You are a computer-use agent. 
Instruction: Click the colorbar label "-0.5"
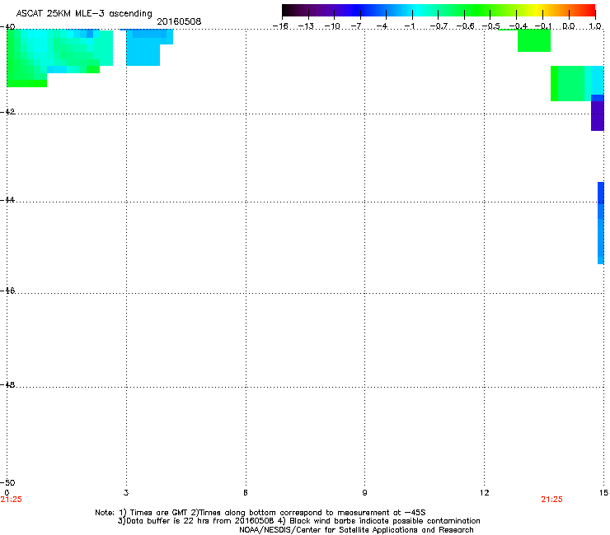pos(491,26)
